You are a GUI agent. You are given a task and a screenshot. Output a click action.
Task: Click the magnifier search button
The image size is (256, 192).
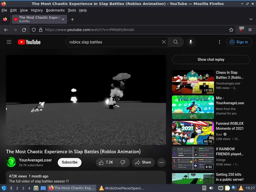click(176, 42)
